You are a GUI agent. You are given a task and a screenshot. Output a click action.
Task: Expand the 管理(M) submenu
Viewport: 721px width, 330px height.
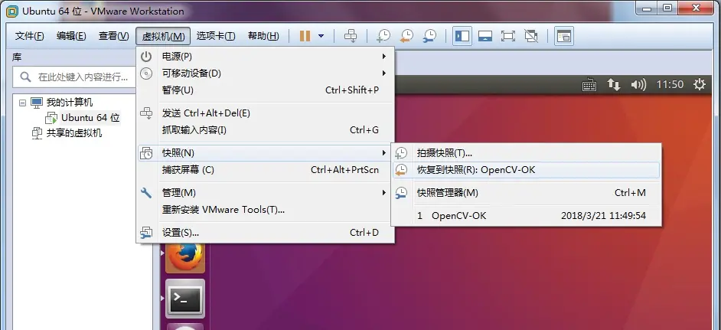[266, 192]
